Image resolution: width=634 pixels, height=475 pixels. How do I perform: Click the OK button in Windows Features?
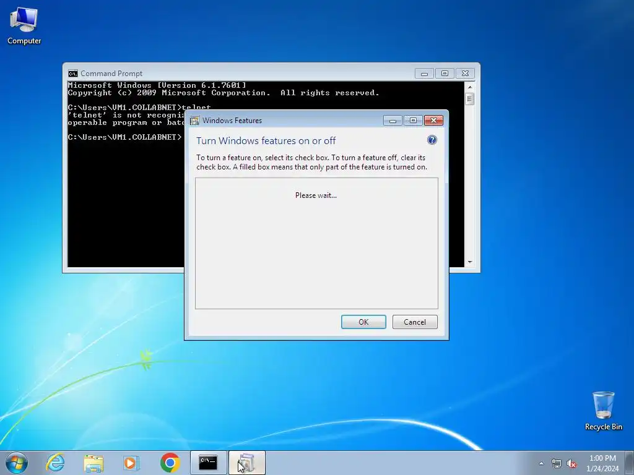[363, 322]
